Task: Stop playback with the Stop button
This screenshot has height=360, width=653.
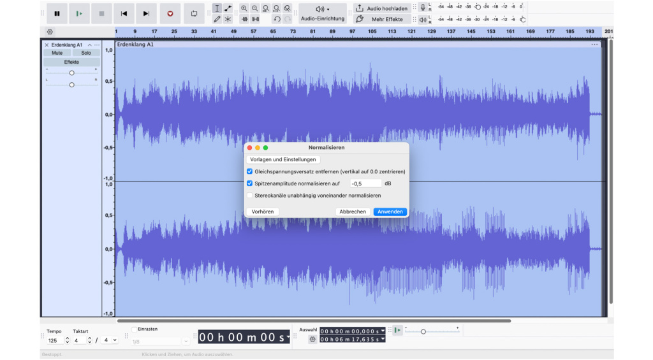Action: point(101,14)
